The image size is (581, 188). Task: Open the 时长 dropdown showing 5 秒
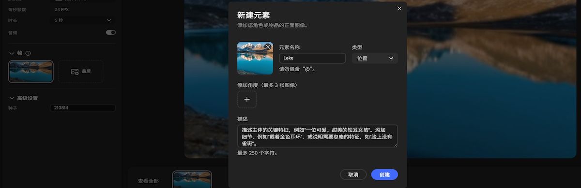click(x=83, y=20)
